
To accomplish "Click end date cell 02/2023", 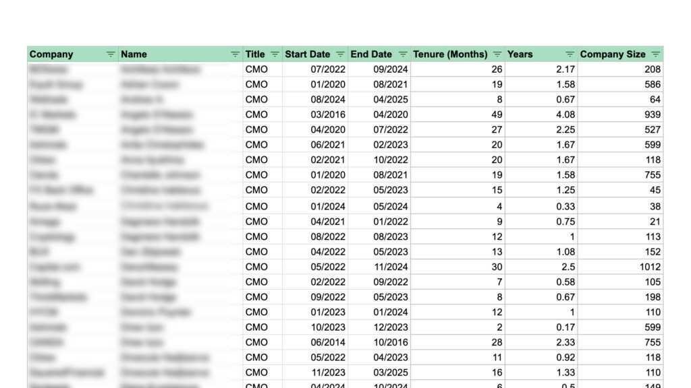I will (379, 145).
